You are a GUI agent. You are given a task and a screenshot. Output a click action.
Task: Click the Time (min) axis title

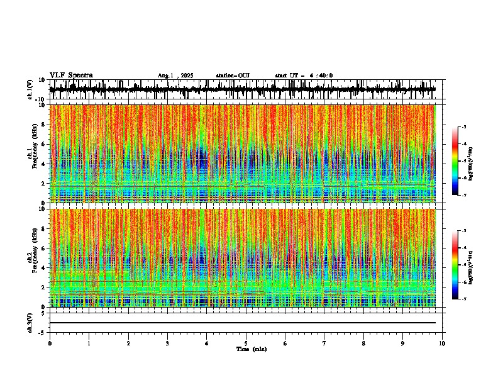[252, 349]
